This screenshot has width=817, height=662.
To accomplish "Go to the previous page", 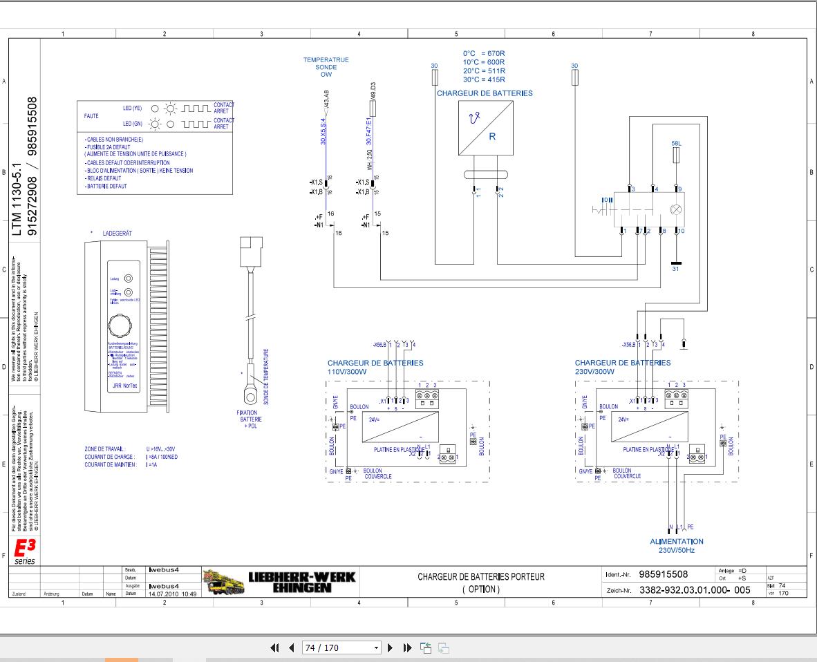I will tap(291, 648).
